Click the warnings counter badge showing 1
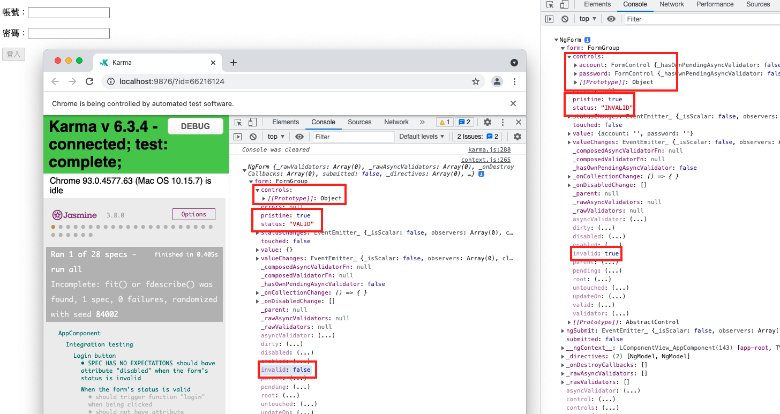Screen dimensions: 780x414 pyautogui.click(x=444, y=122)
